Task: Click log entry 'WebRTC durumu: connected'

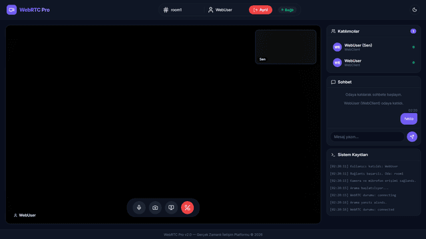Action: [362, 210]
